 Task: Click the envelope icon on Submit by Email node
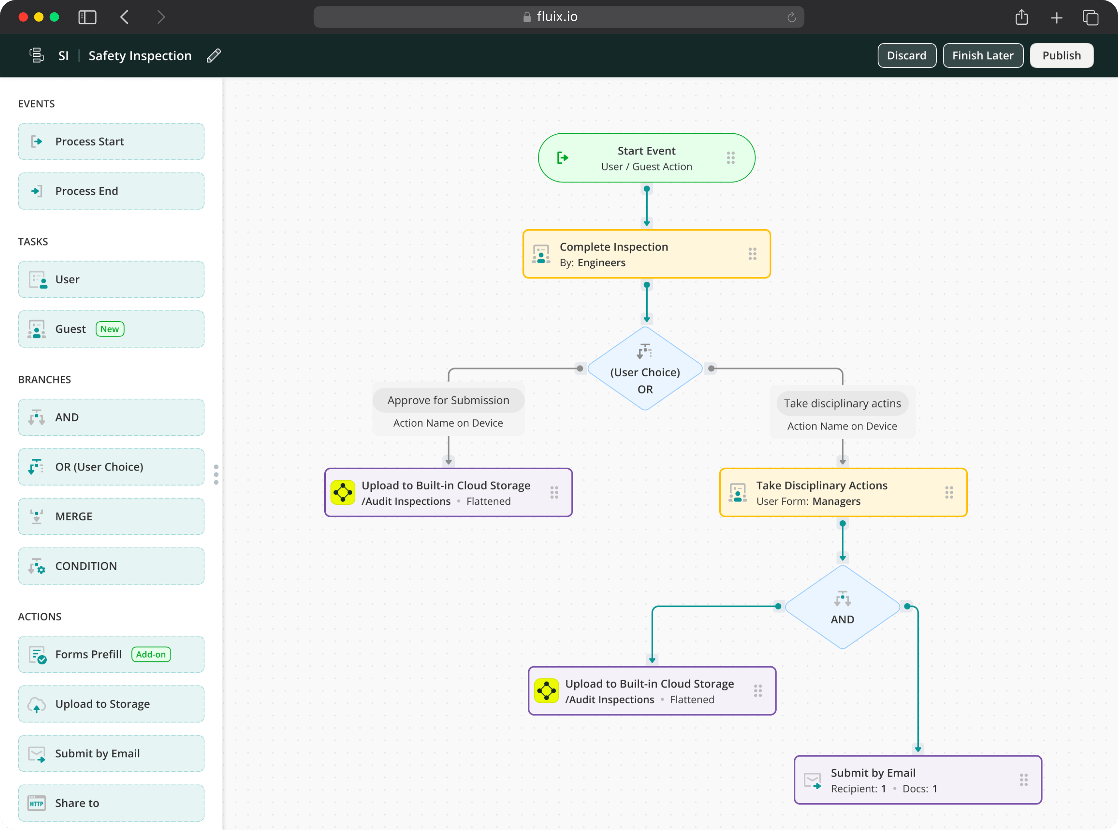coord(813,780)
